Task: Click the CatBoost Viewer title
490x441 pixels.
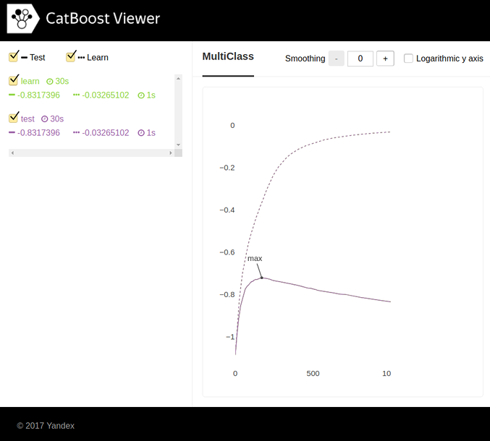Action: pos(103,18)
